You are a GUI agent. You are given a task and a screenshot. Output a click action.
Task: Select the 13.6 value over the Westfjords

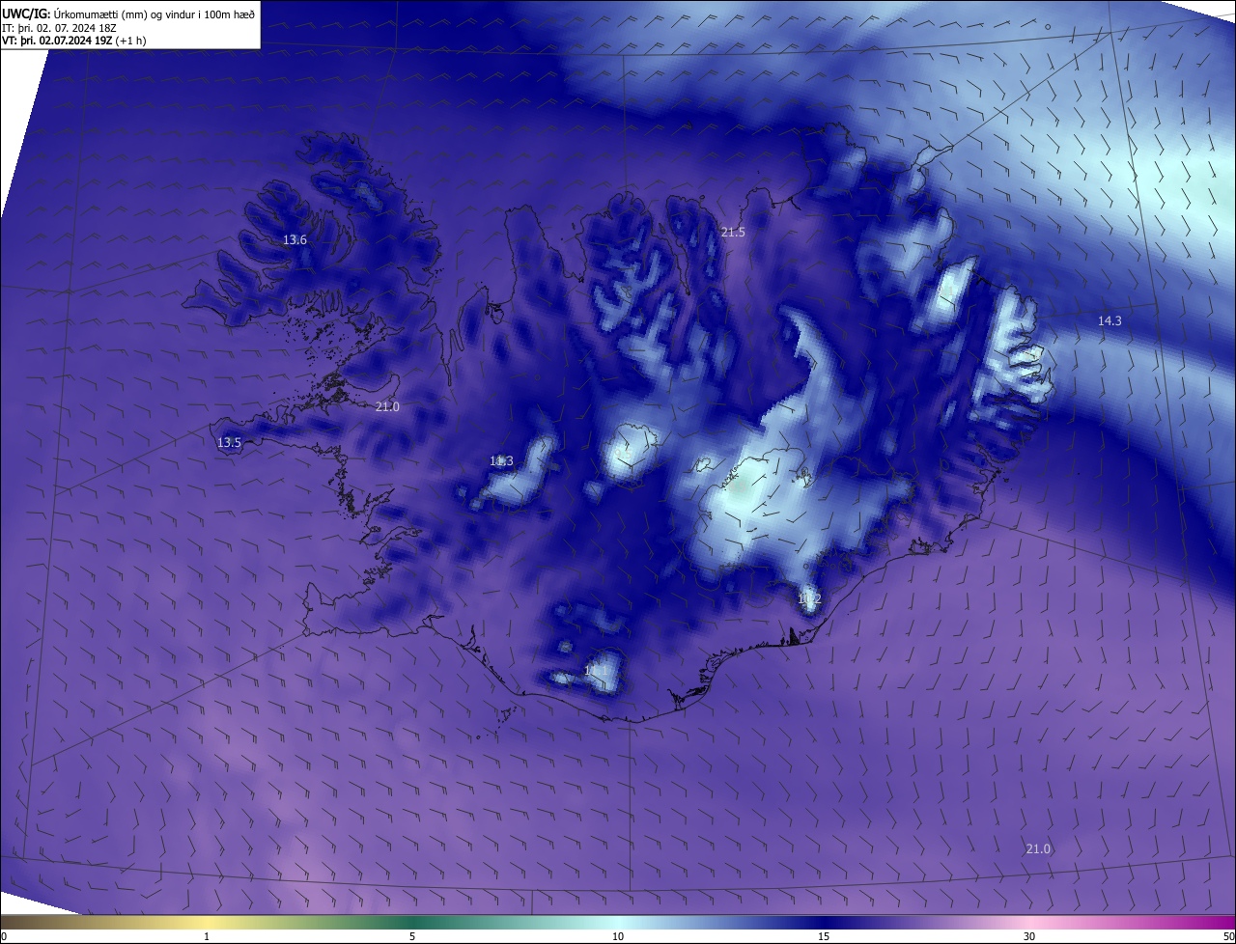coord(295,240)
